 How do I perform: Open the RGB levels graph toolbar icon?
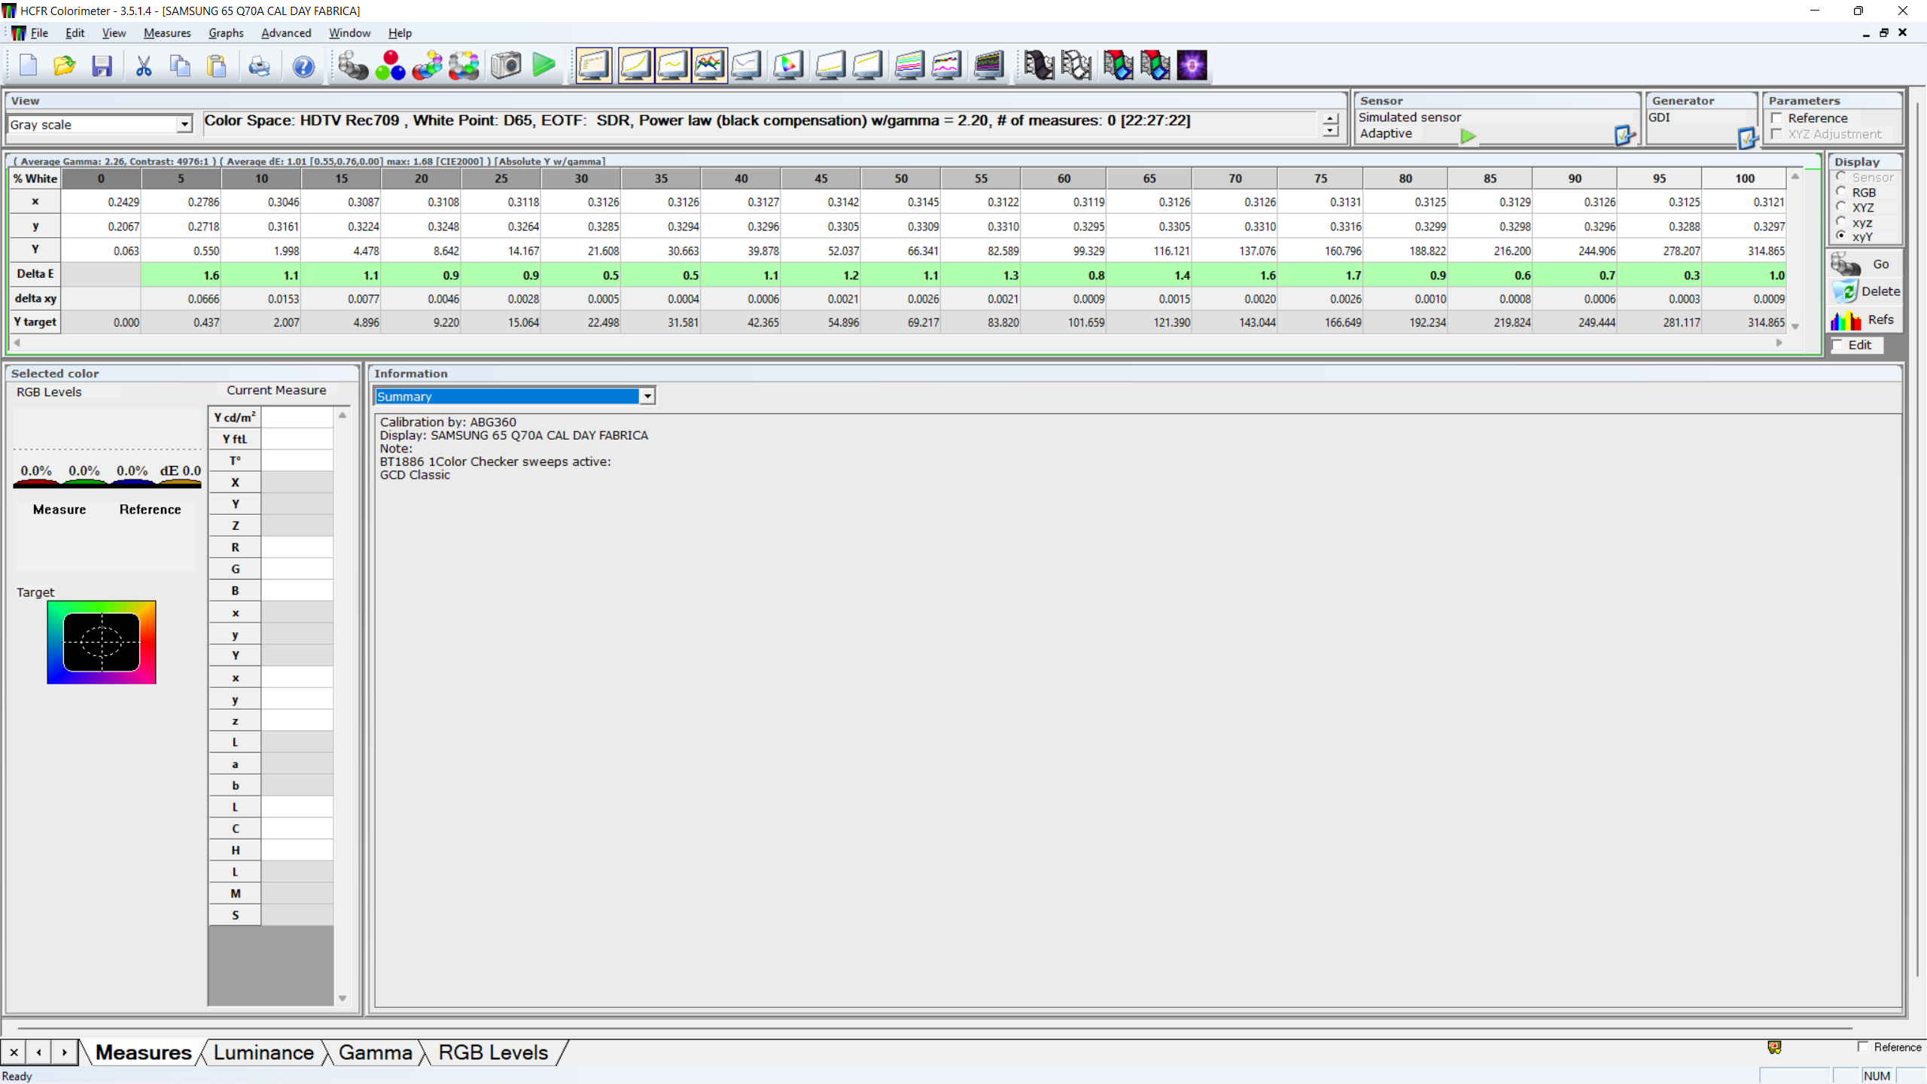709,65
